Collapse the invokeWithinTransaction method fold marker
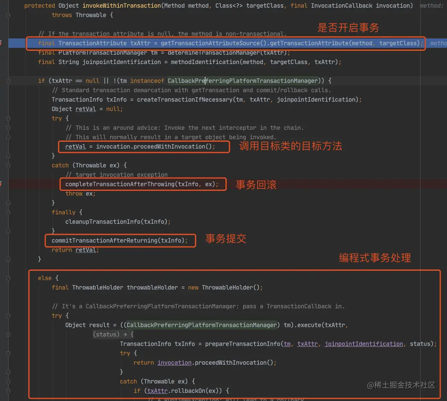The height and width of the screenshot is (401, 447). pyautogui.click(x=8, y=15)
